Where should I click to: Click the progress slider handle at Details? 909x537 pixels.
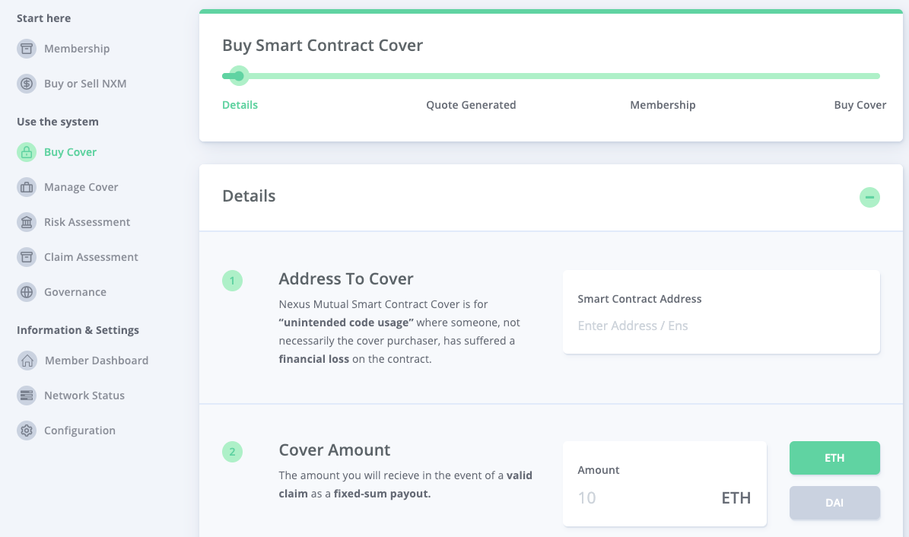[239, 76]
